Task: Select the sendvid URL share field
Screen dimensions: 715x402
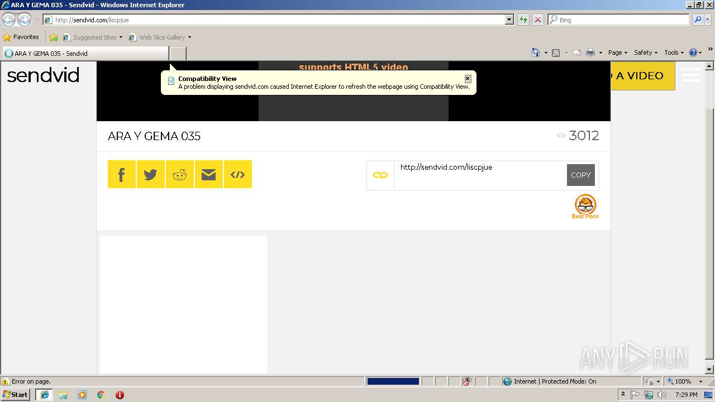Action: [x=480, y=175]
